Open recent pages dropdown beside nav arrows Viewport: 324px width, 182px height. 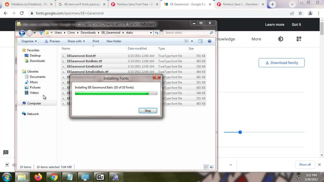pyautogui.click(x=35, y=33)
